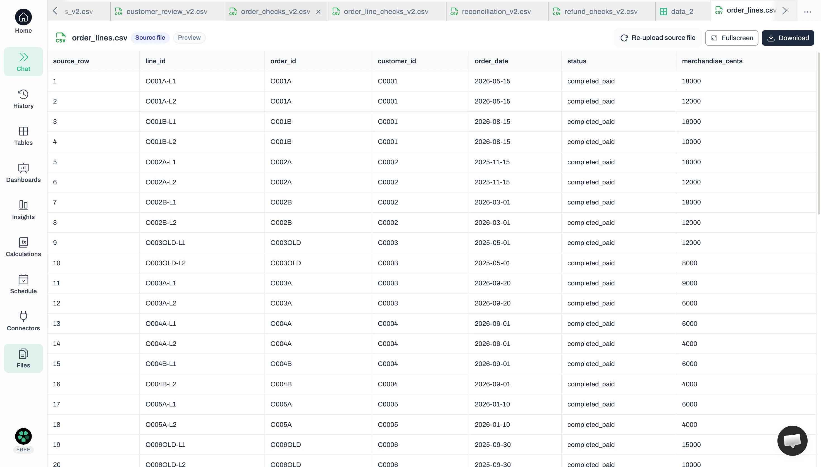The image size is (821, 467).
Task: Open table in Fullscreen
Action: pos(731,38)
